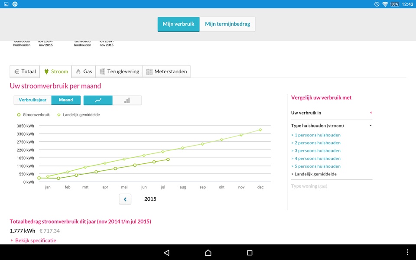The height and width of the screenshot is (260, 416).
Task: Toggle Landelijk gemiddelde legend series
Action: pos(78,115)
